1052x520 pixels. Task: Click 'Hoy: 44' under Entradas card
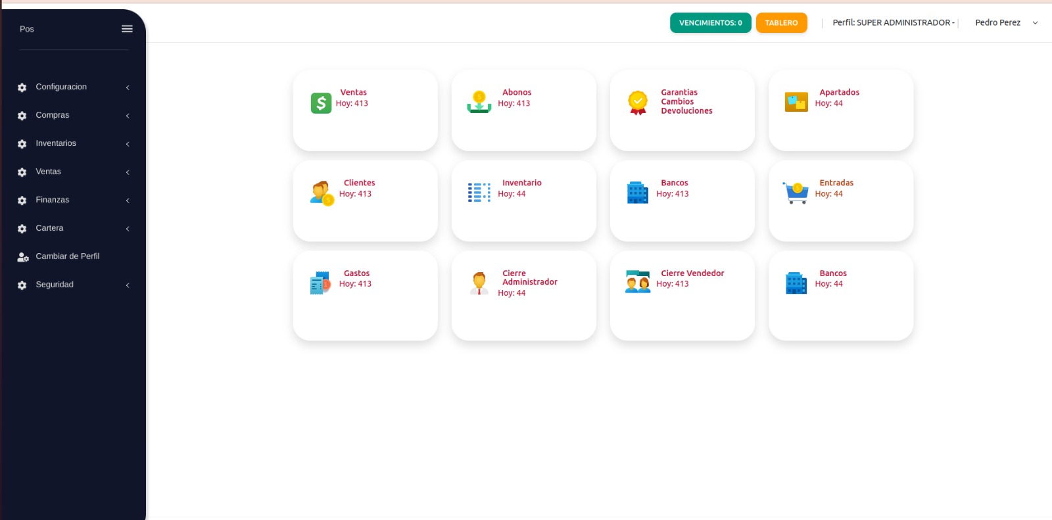(x=828, y=194)
